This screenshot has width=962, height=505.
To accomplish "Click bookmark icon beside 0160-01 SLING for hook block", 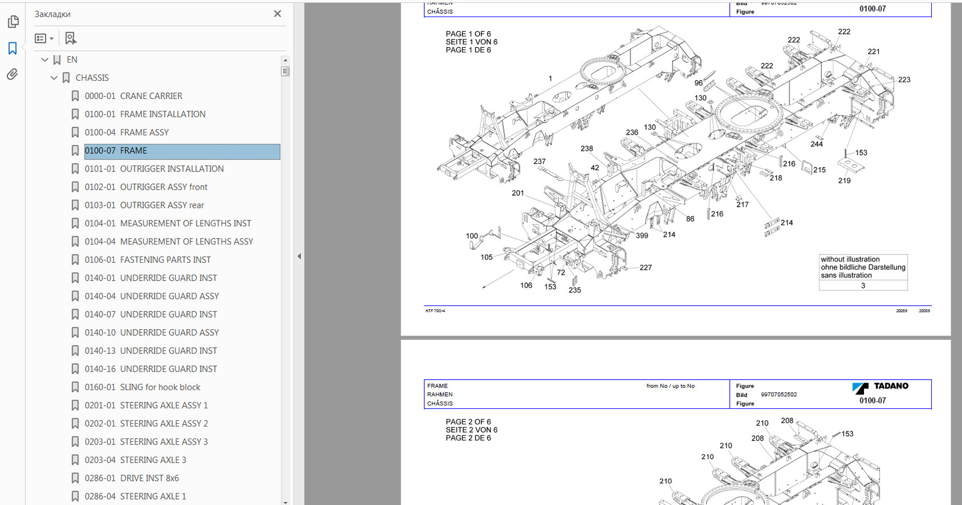I will pos(75,387).
